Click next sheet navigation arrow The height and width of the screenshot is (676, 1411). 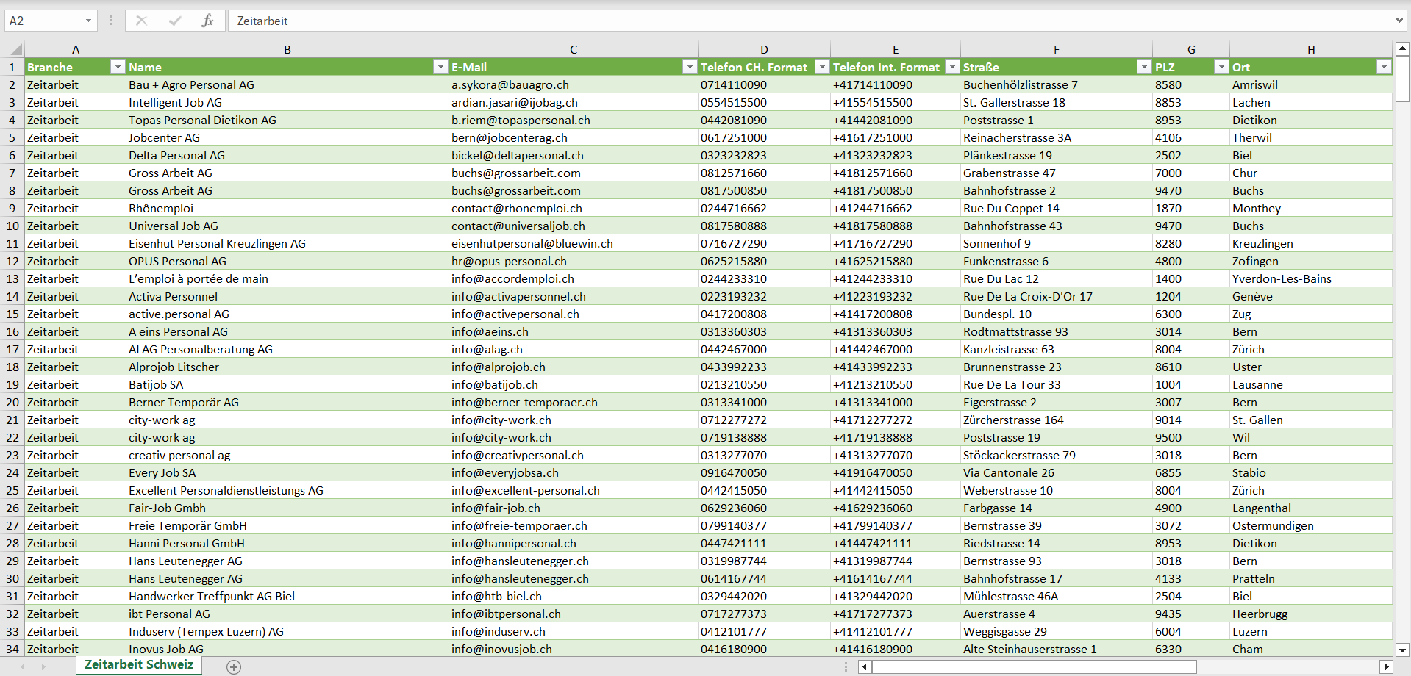(43, 666)
